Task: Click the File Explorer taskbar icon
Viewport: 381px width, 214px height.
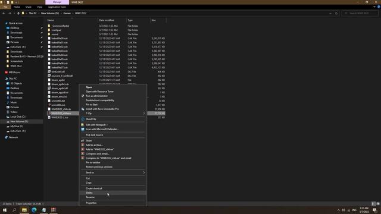Action: 24,210
